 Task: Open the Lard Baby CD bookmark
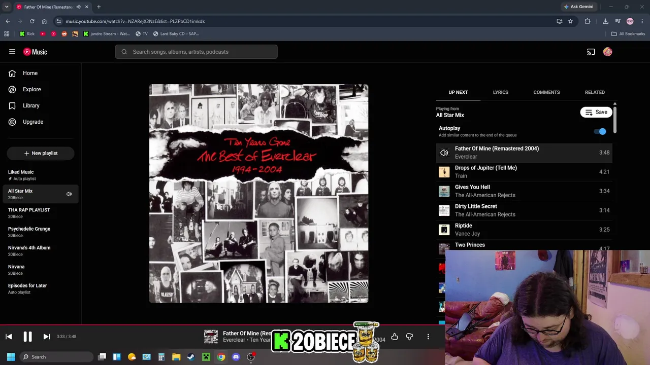coord(176,34)
